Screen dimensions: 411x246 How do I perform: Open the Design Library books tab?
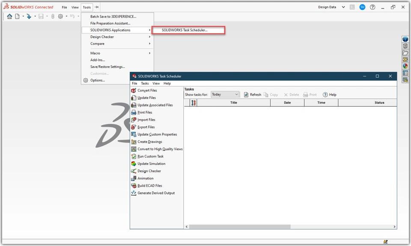(405, 46)
